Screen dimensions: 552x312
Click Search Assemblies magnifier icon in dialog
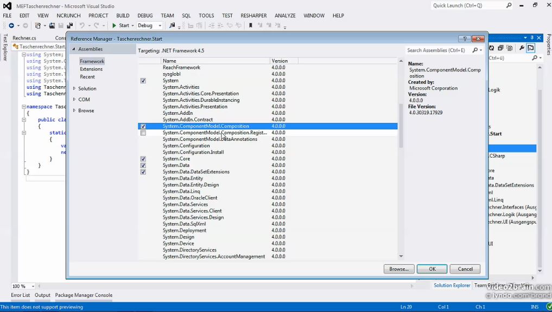click(475, 50)
